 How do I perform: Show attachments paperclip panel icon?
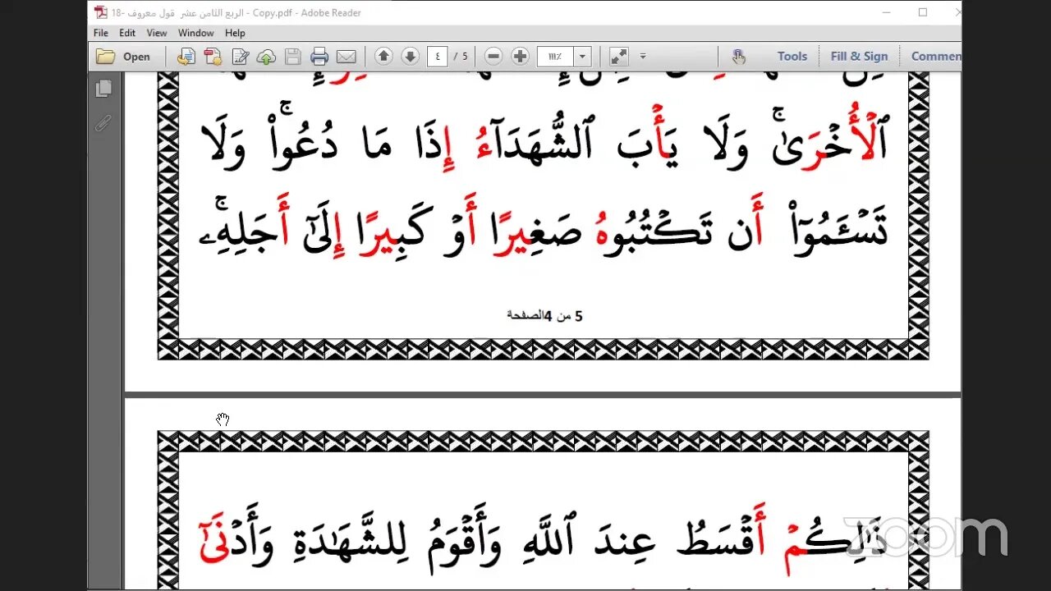(103, 123)
